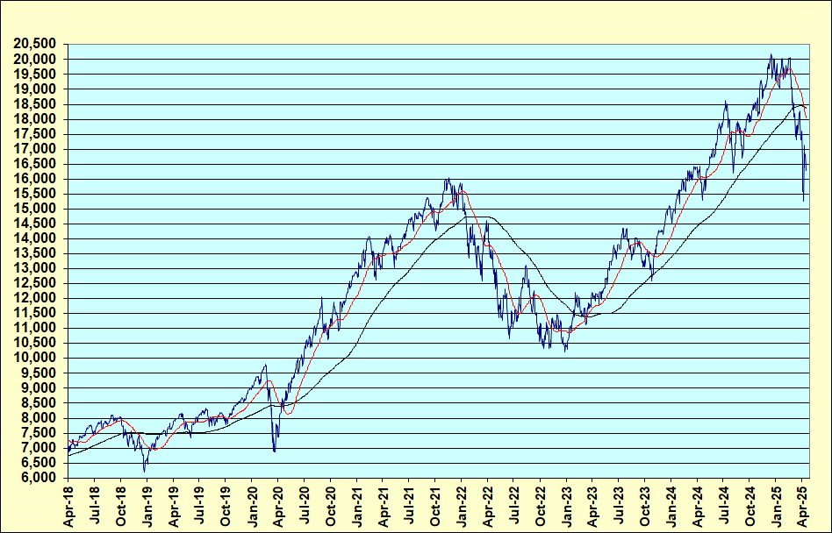Click the Oct-18 x-axis label
The height and width of the screenshot is (533, 832).
click(x=121, y=507)
